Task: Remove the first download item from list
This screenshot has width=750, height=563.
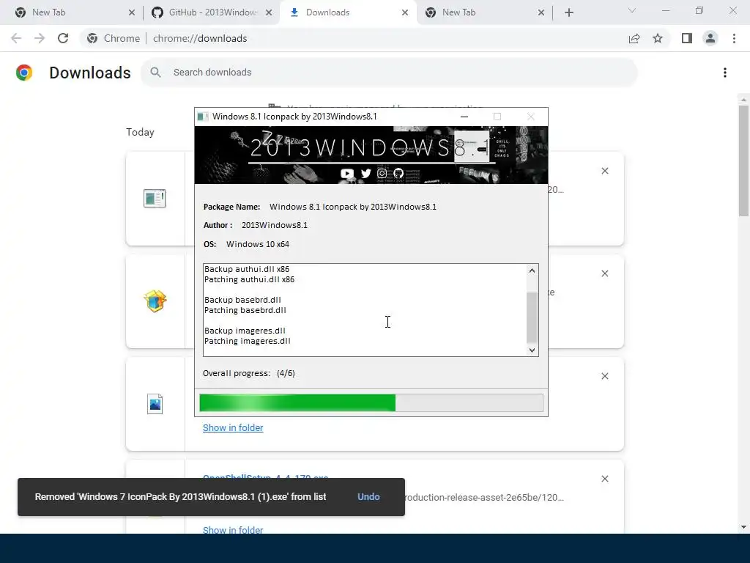Action: tap(605, 171)
